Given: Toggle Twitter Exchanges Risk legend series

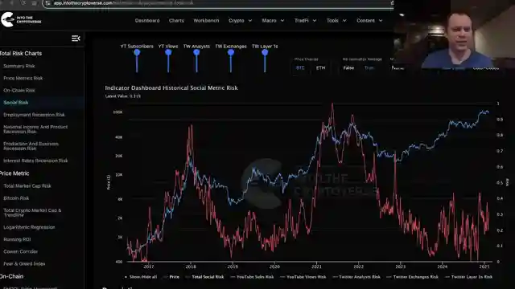Looking at the screenshot, I should click(413, 277).
